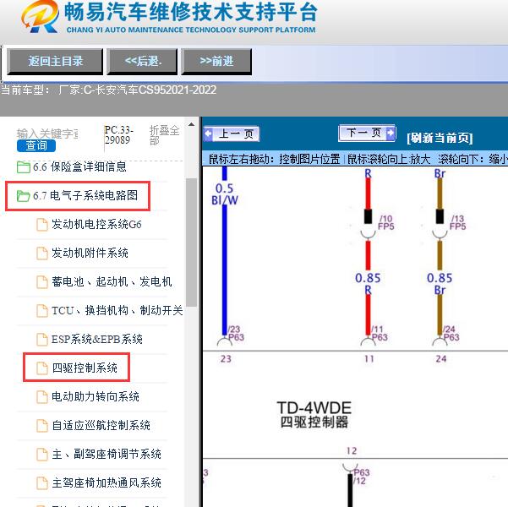Click the 0.5 Bl/W wire label
Viewport: 508px width, 507px height.
tap(225, 194)
